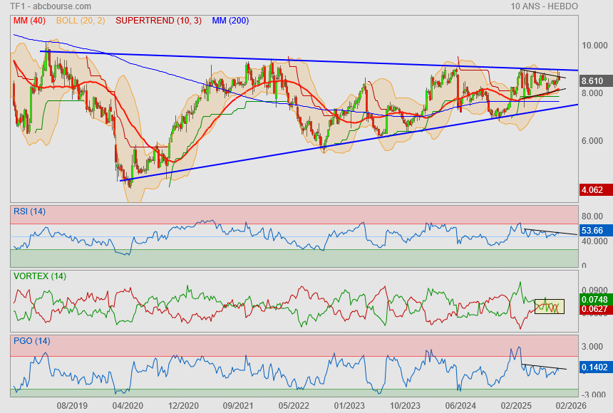This screenshot has height=413, width=613.
Task: Select the VORTEX (14) panel title
Action: pyautogui.click(x=39, y=276)
